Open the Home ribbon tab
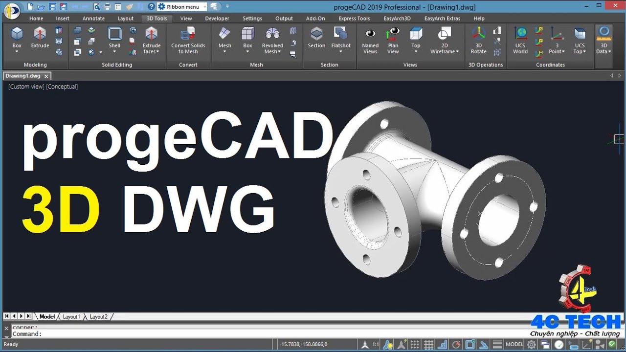The image size is (626, 352). [x=36, y=19]
